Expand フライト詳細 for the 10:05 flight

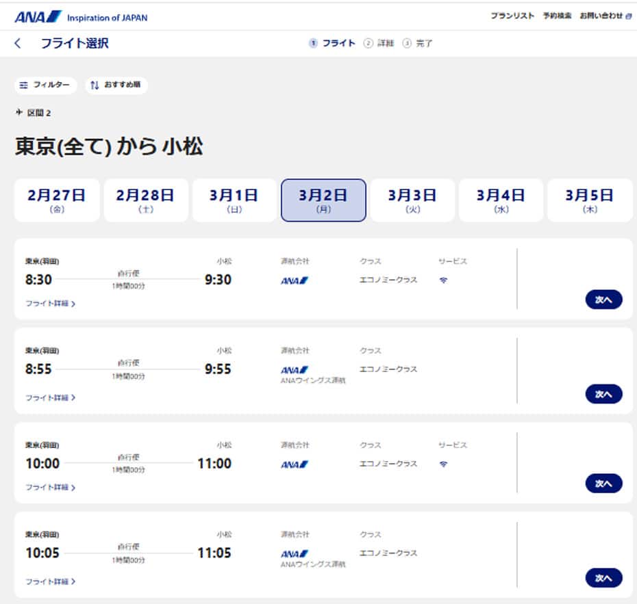(x=51, y=581)
